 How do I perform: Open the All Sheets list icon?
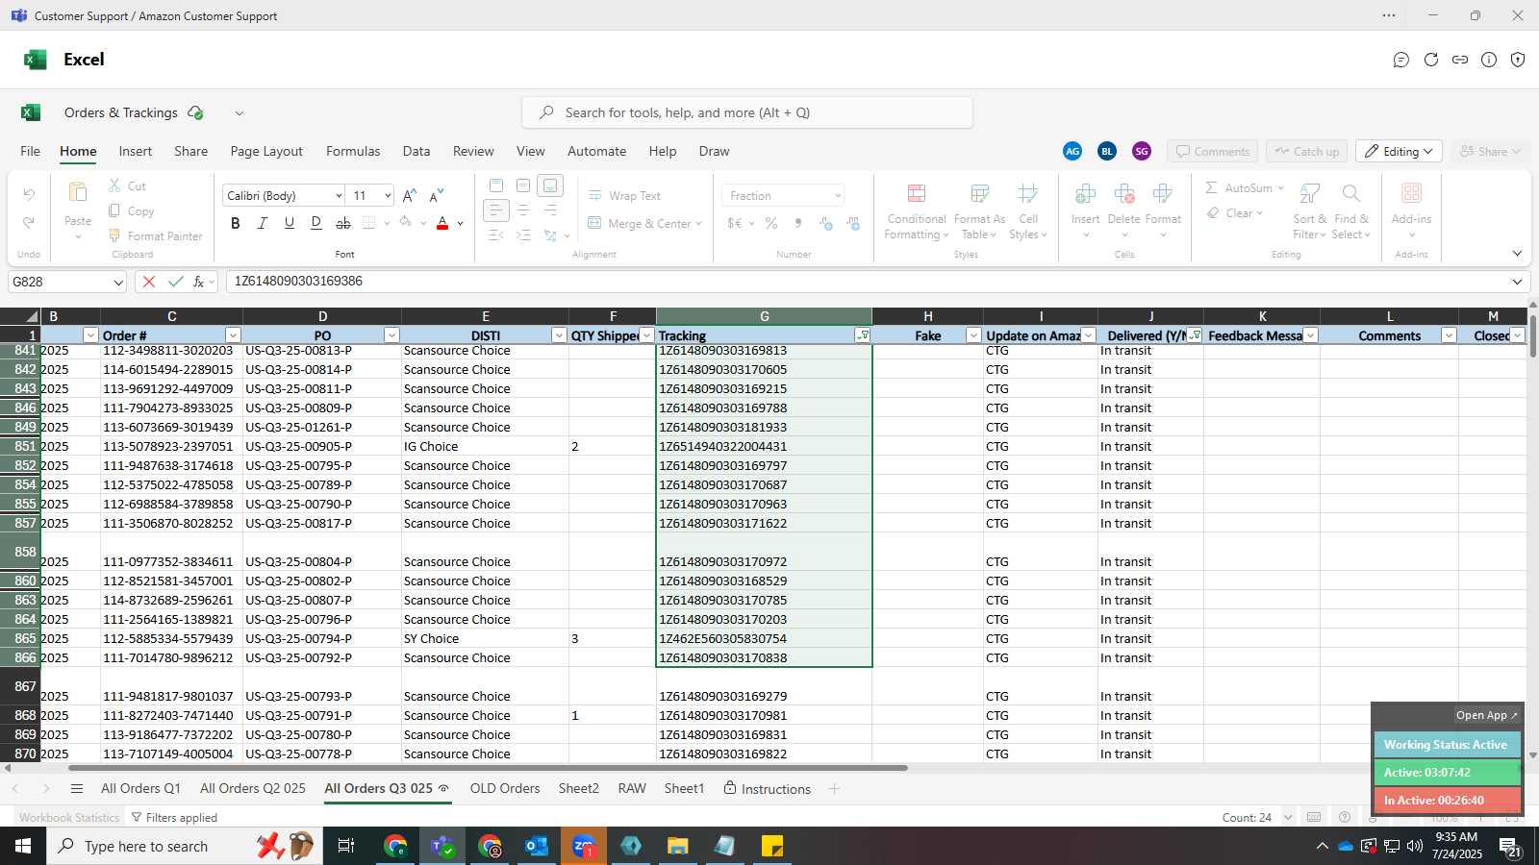(77, 789)
